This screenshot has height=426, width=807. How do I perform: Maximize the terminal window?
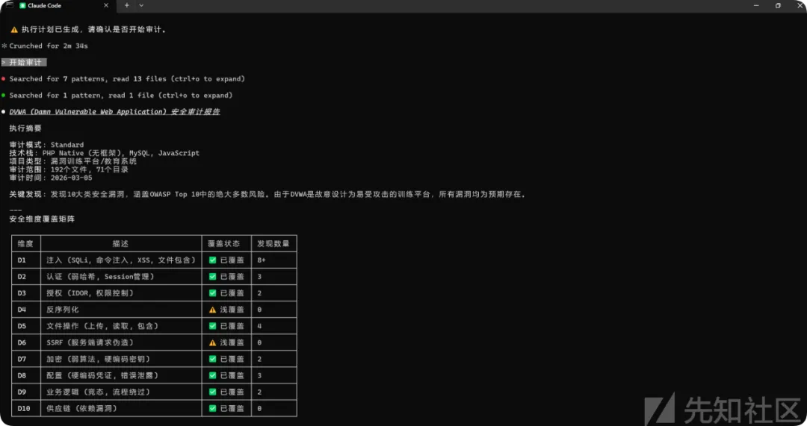pyautogui.click(x=778, y=6)
